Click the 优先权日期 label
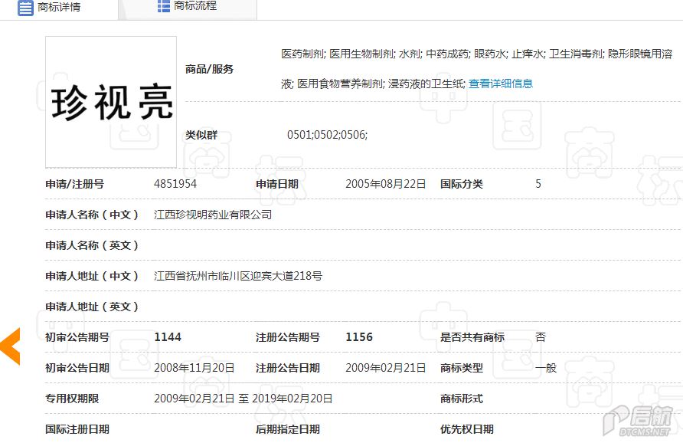Viewport: 683px width, 443px height. 467,429
